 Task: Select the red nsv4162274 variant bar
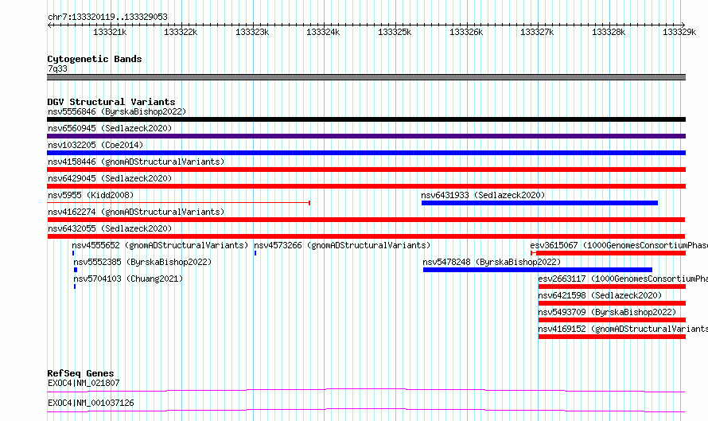[x=366, y=220]
